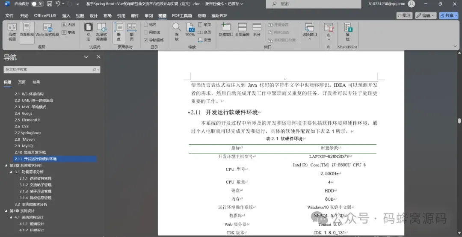This screenshot has height=237, width=462.
Task: Select side-to-side page movement icon
Action: pos(132,27)
